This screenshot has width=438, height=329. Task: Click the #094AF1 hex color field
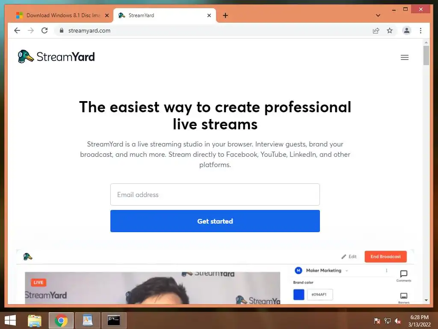click(x=320, y=295)
